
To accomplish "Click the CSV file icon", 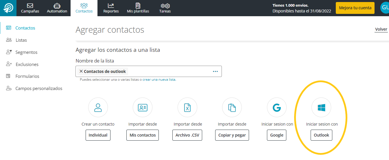I will click(187, 107).
